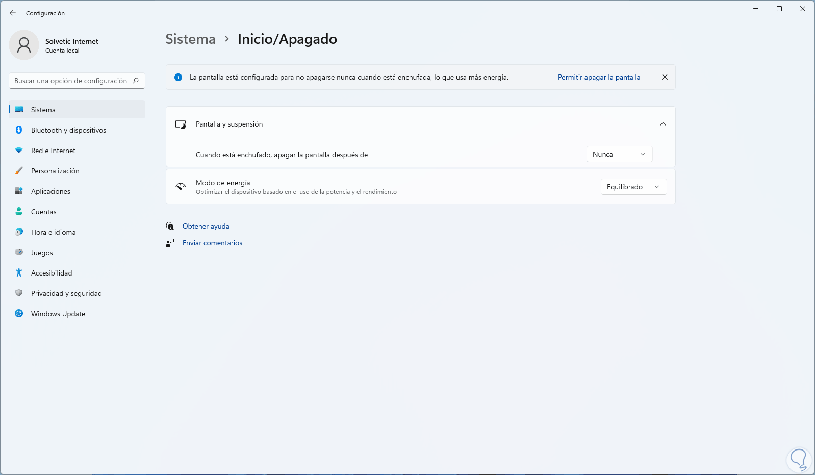This screenshot has width=815, height=475.
Task: Collapse the Pantalla y suspensión section
Action: click(663, 124)
